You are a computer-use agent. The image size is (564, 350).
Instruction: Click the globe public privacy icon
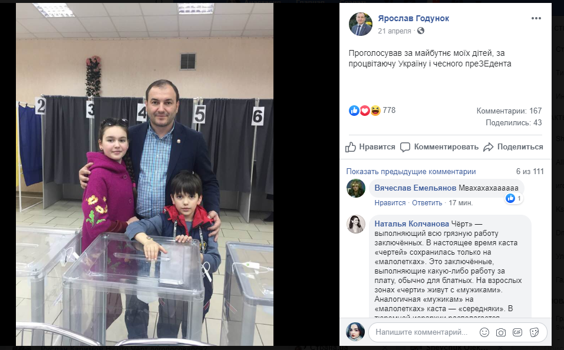pyautogui.click(x=420, y=31)
